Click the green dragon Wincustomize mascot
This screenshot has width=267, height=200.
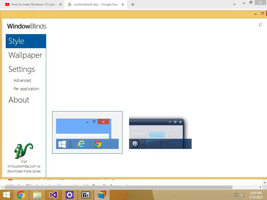[x=23, y=151]
